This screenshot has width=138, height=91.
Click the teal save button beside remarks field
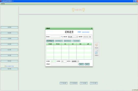pyautogui.click(x=81, y=64)
